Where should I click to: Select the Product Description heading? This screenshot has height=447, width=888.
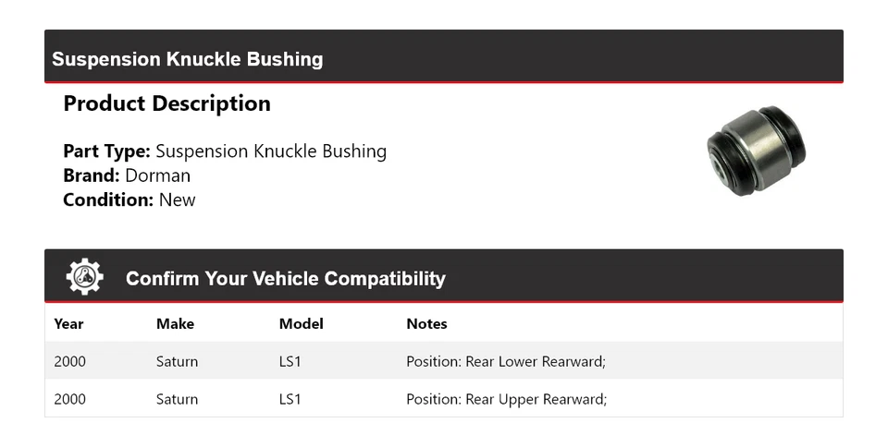[166, 103]
